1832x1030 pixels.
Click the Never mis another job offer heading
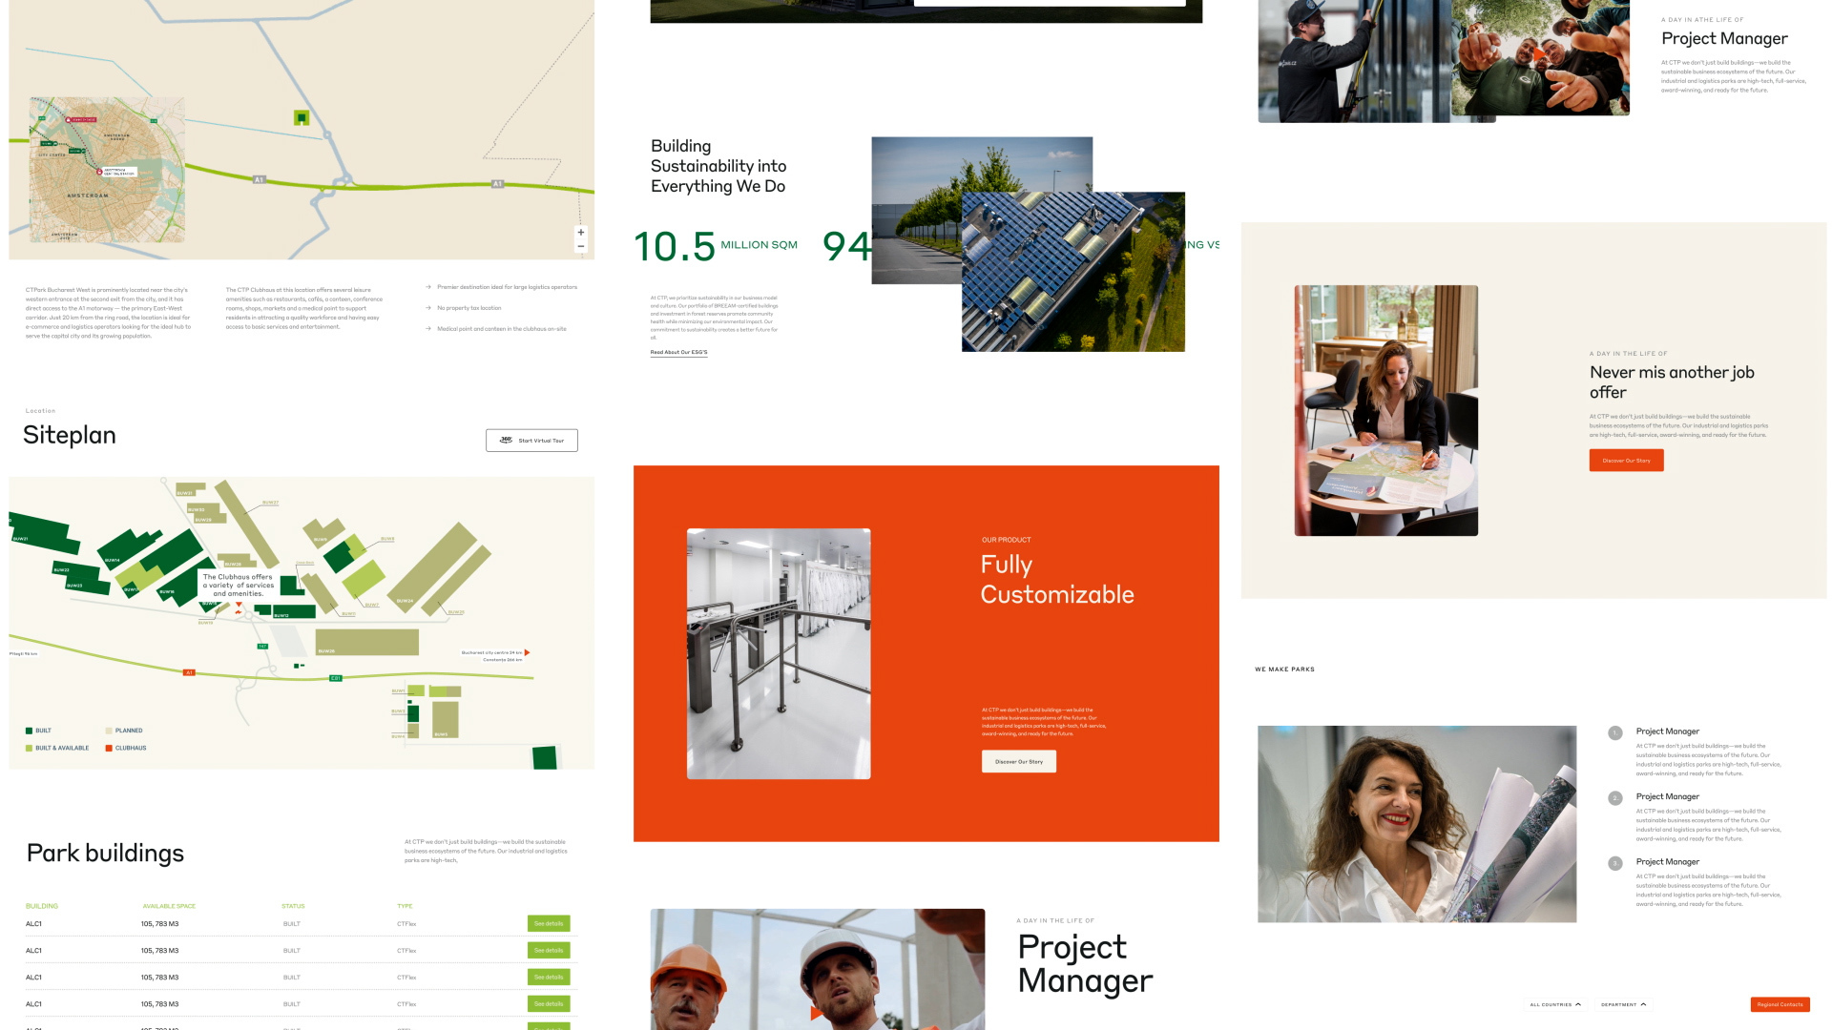pos(1672,382)
